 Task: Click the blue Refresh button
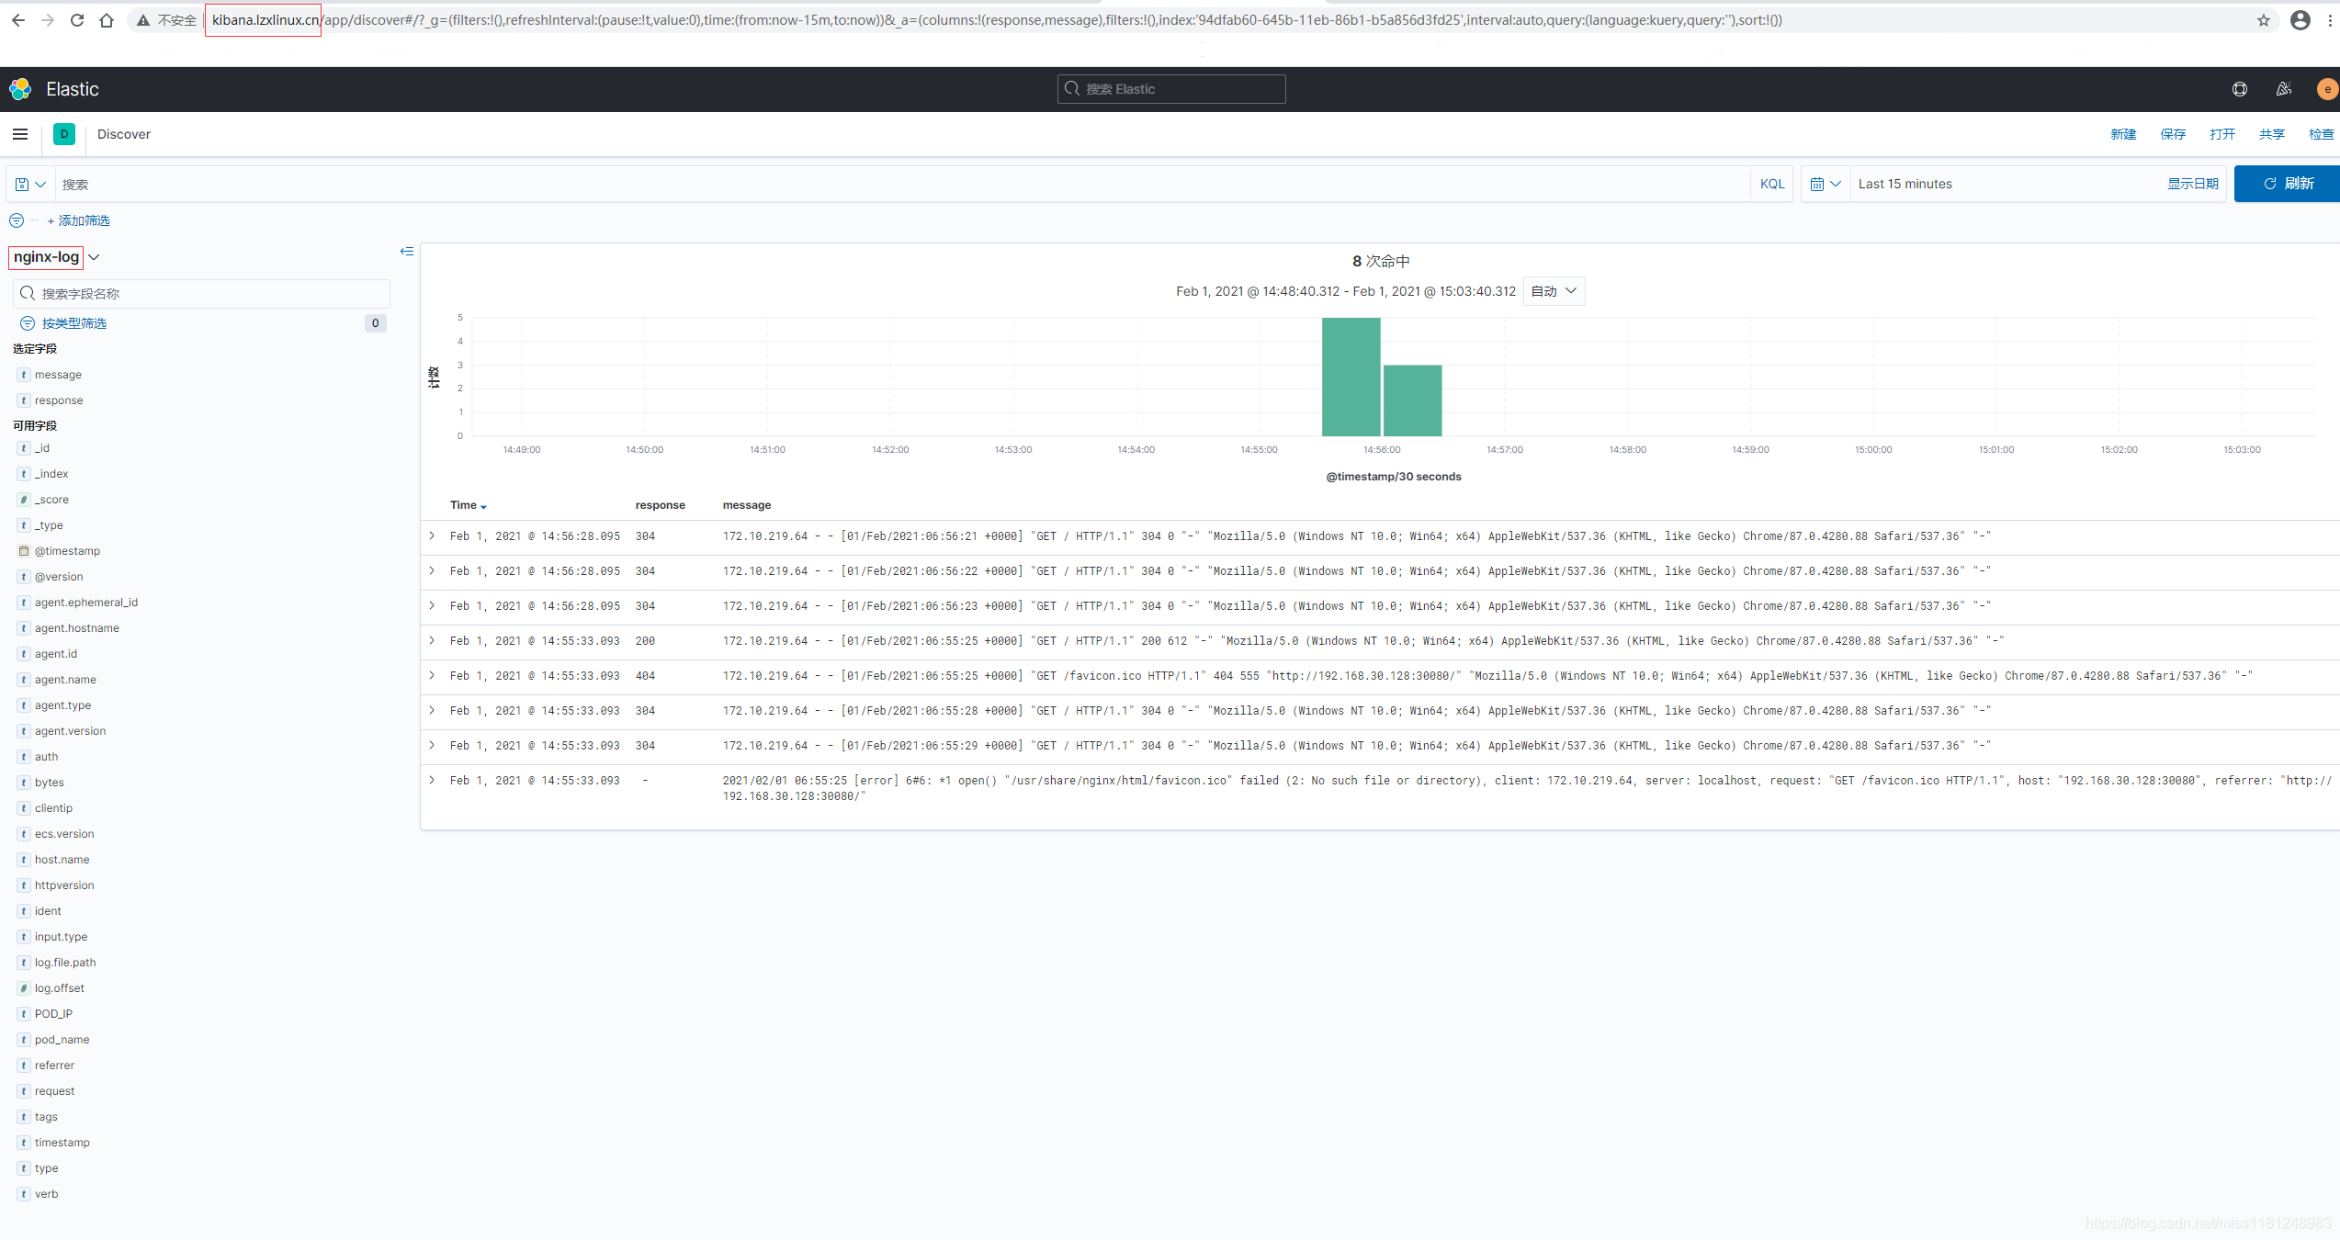[2287, 185]
